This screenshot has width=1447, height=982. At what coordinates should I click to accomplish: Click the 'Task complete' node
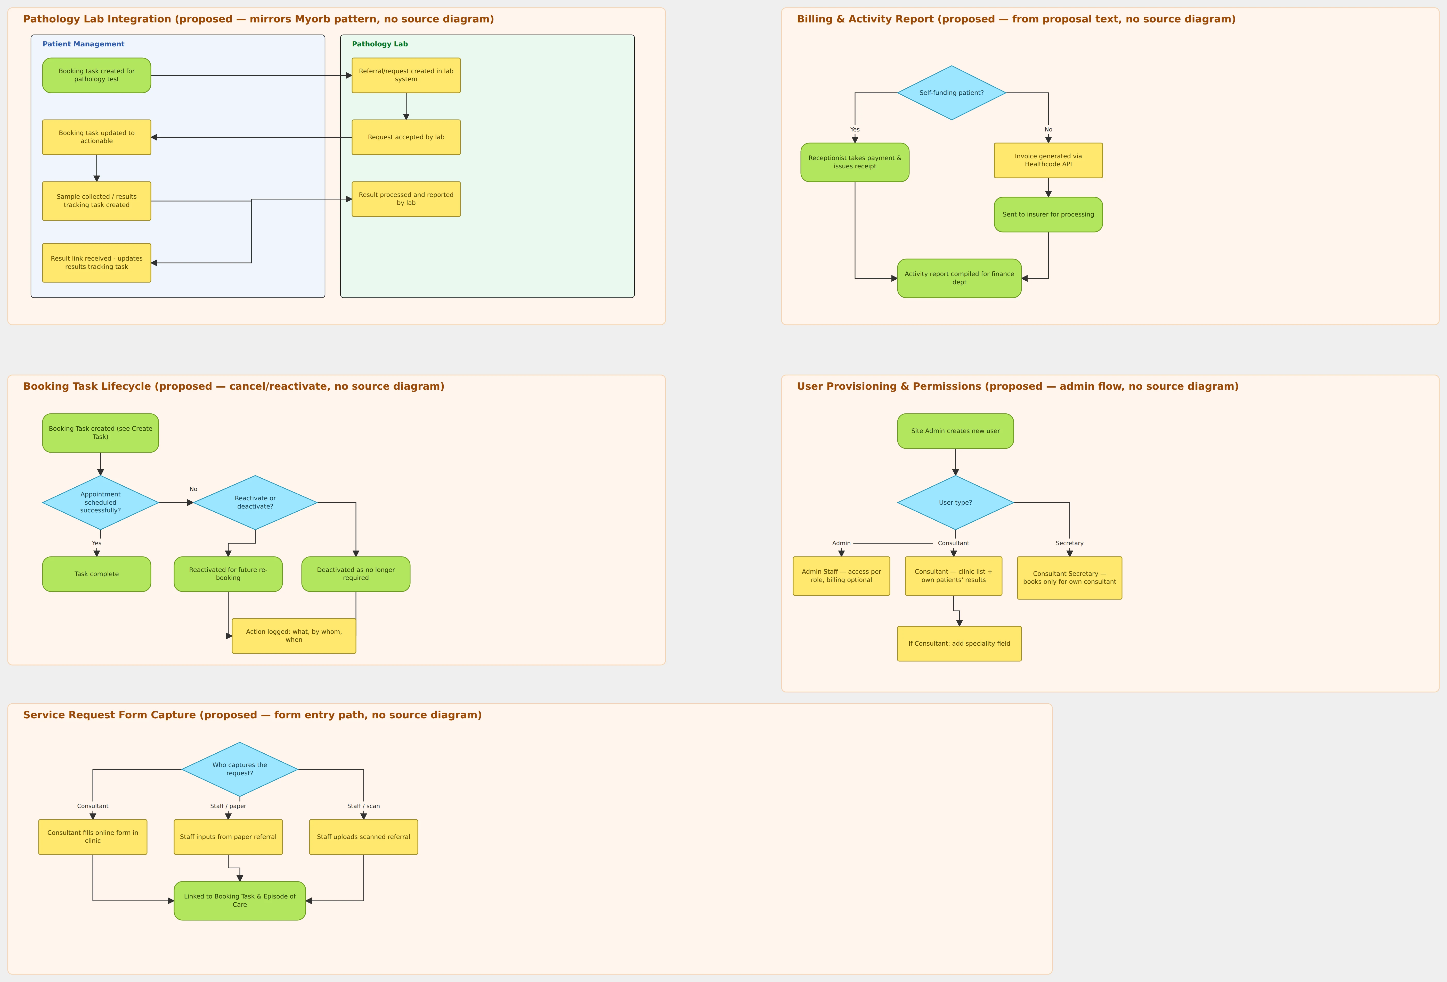pyautogui.click(x=96, y=574)
